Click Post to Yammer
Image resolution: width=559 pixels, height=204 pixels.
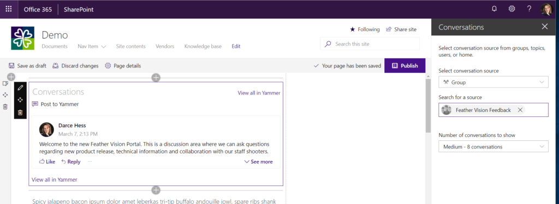(55, 104)
